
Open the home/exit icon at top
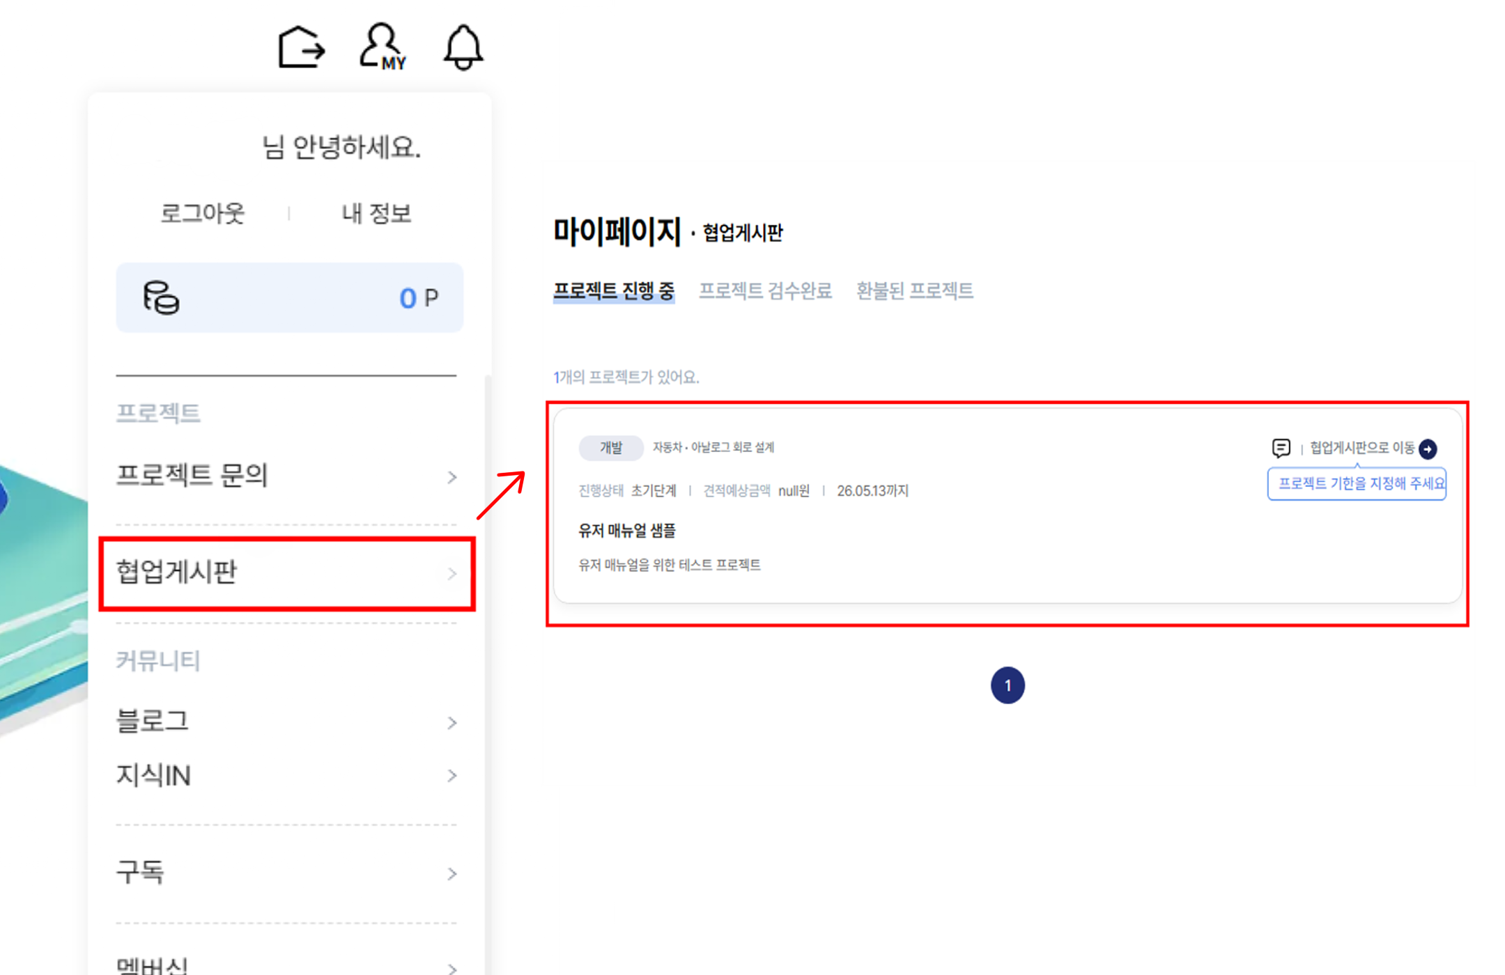[301, 46]
